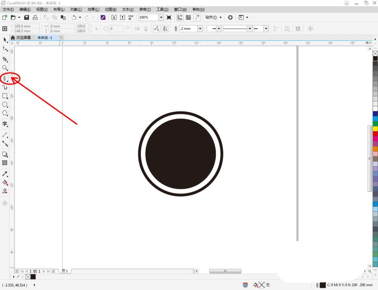378x290 pixels.
Task: Click the Export icon
Action: [x=122, y=17]
